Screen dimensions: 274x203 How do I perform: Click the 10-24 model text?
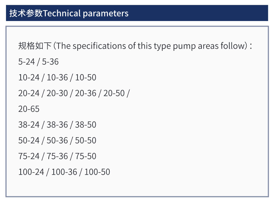[29, 78]
